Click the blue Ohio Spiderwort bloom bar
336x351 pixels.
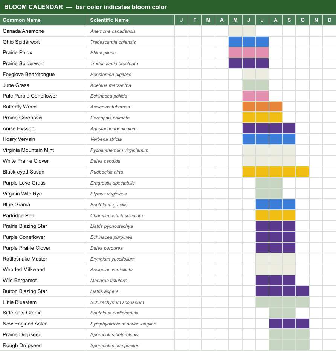pos(249,42)
